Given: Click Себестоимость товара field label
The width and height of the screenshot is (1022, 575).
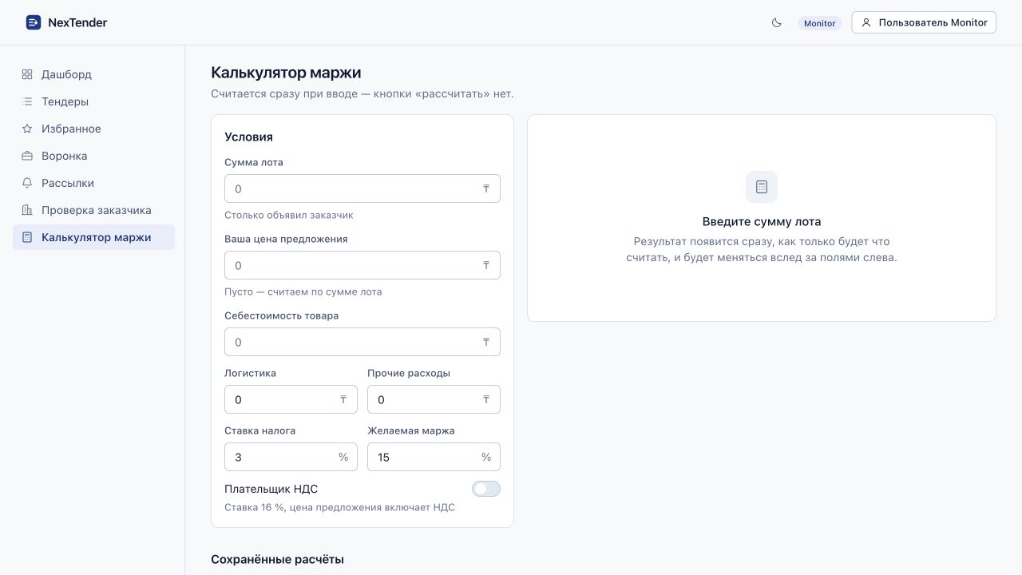Looking at the screenshot, I should [x=281, y=315].
